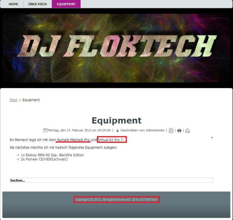Click the Equipment breadcrumb label
Screen dimensions: 233x220
pyautogui.click(x=31, y=100)
